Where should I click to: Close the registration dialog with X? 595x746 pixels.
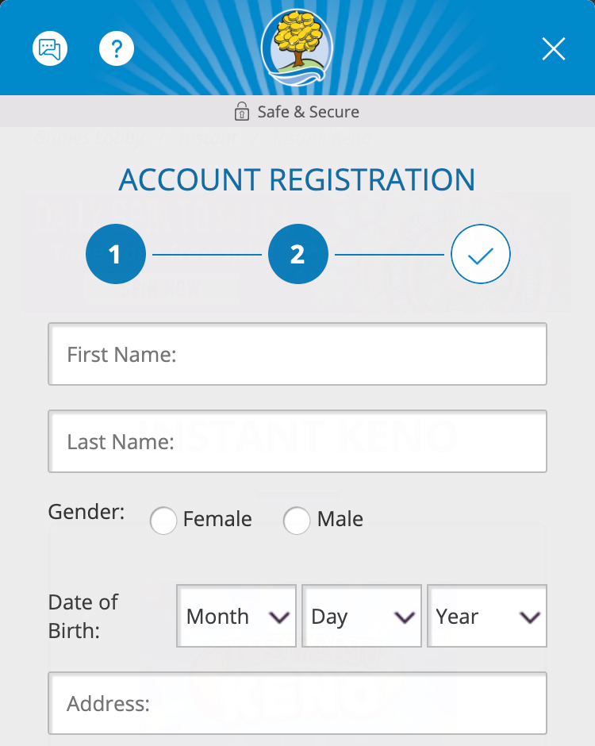tap(553, 49)
